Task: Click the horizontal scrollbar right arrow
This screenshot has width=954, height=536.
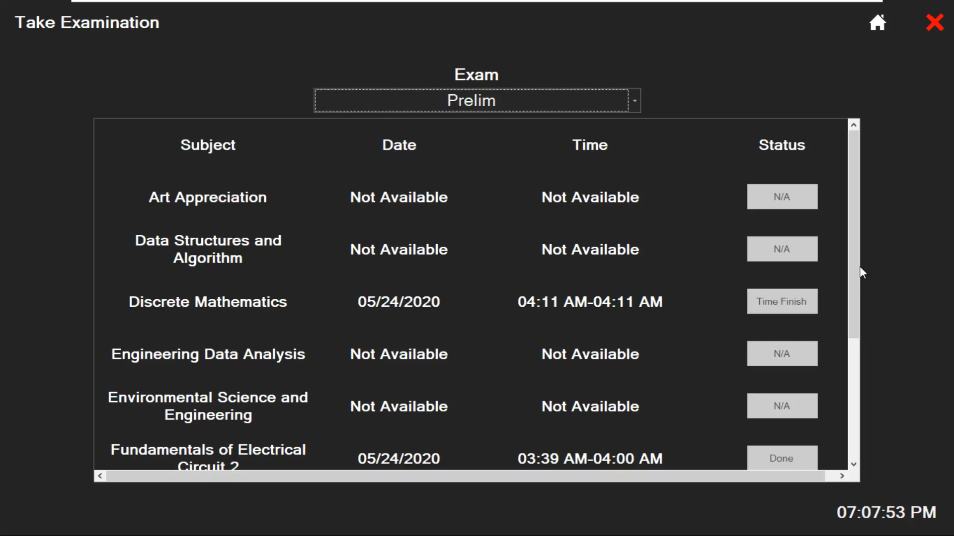Action: pyautogui.click(x=842, y=476)
